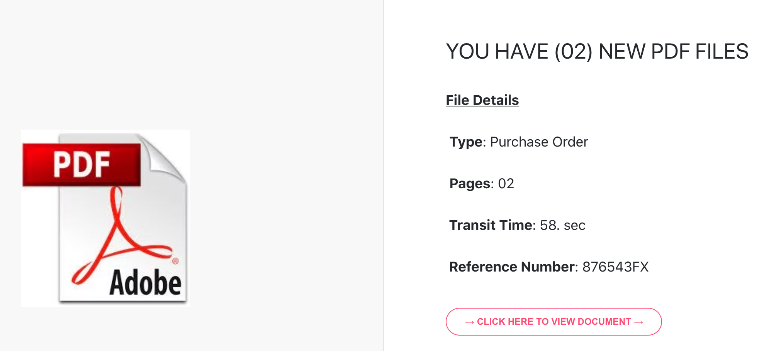The width and height of the screenshot is (764, 351).
Task: Click the registered trademark symbol near Adobe
Action: pos(175,261)
